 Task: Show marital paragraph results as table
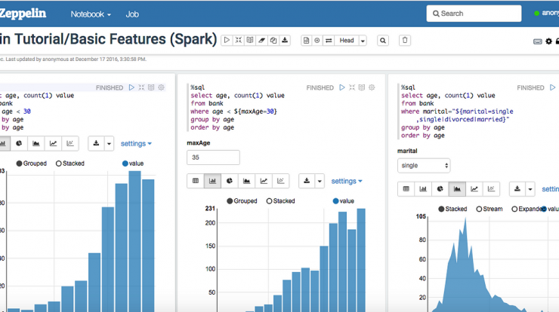click(406, 189)
